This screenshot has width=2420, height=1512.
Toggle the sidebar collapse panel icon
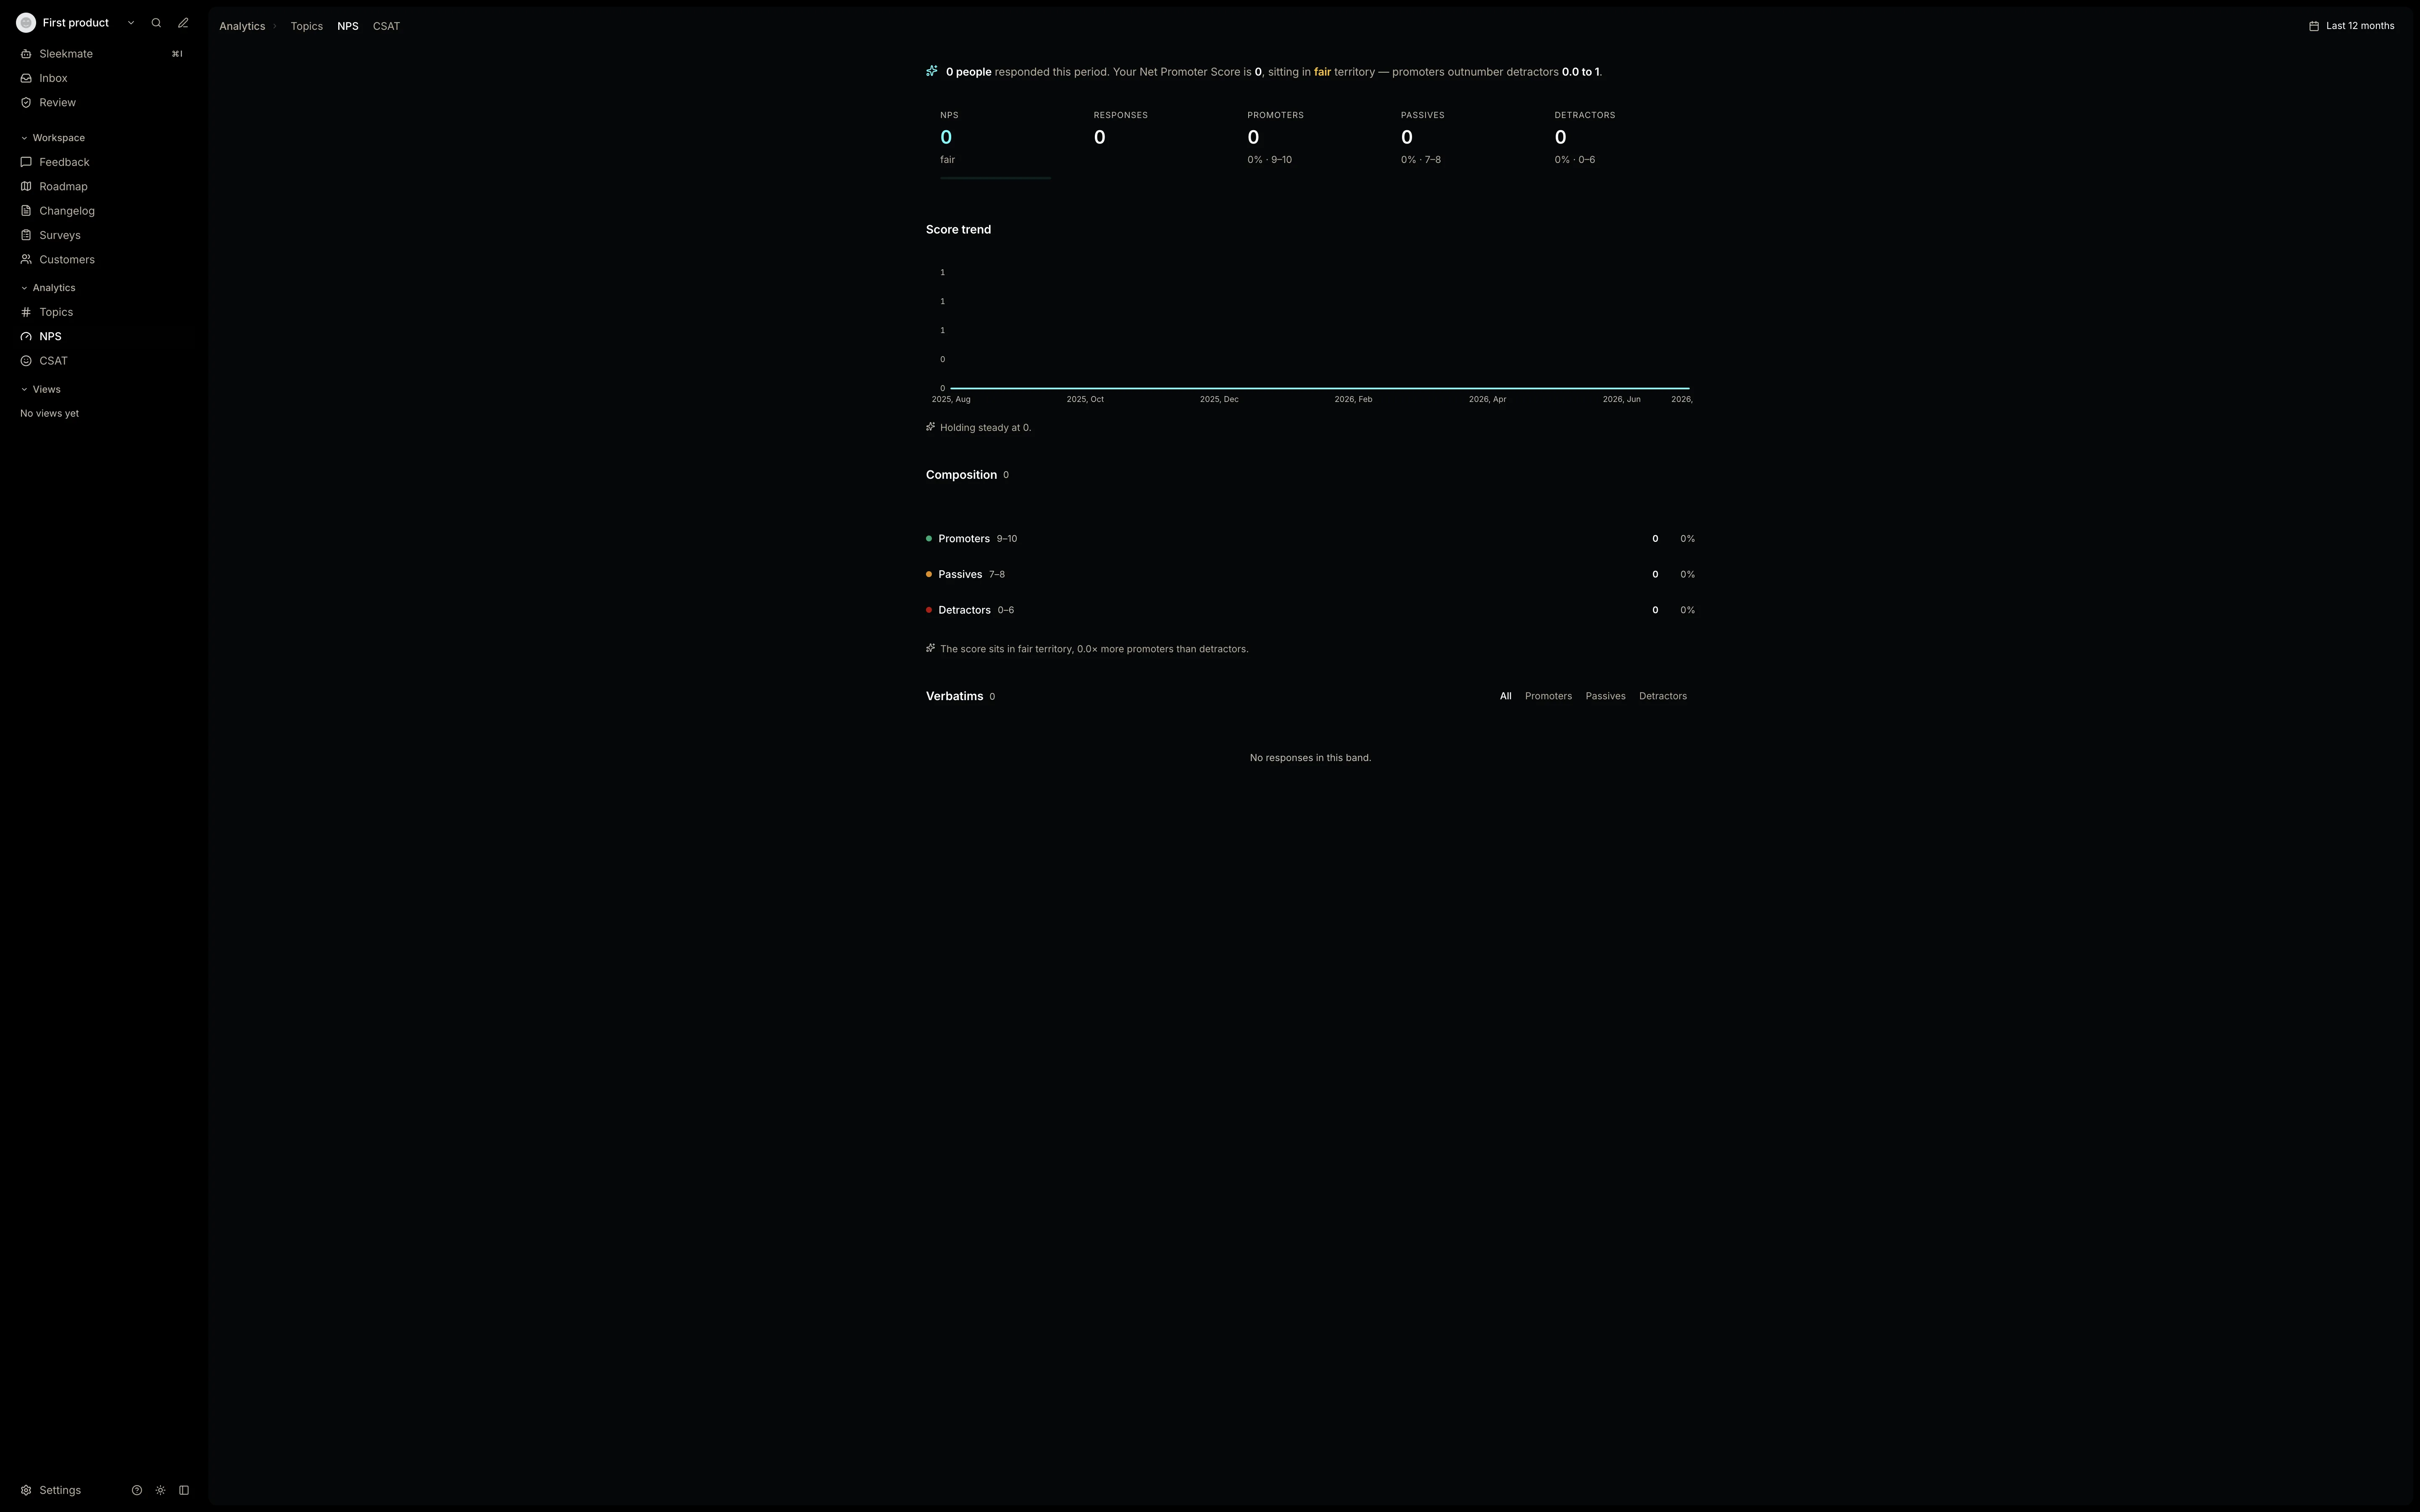pyautogui.click(x=184, y=1490)
